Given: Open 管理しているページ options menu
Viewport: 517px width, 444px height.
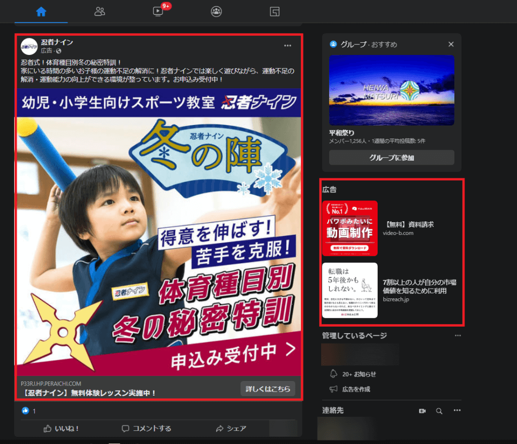Looking at the screenshot, I should [457, 335].
